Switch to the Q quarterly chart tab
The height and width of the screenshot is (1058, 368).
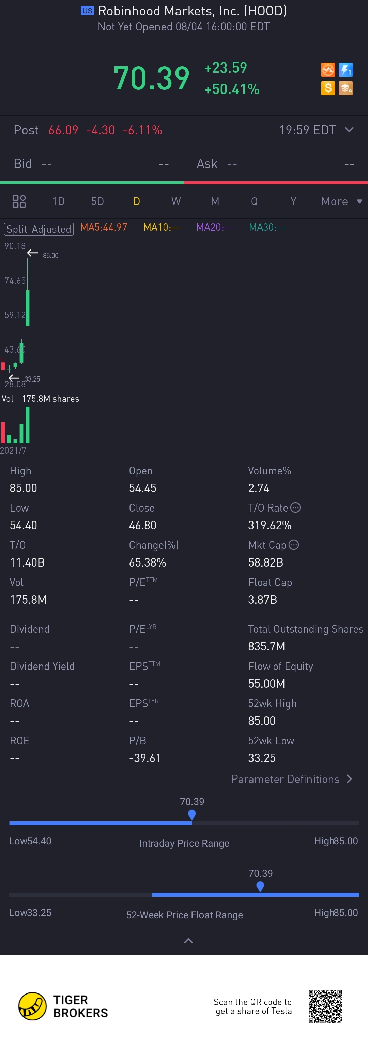[x=254, y=201]
